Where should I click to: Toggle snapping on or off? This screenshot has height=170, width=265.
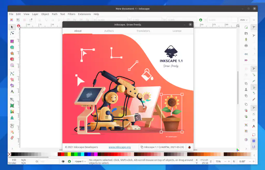[254, 27]
